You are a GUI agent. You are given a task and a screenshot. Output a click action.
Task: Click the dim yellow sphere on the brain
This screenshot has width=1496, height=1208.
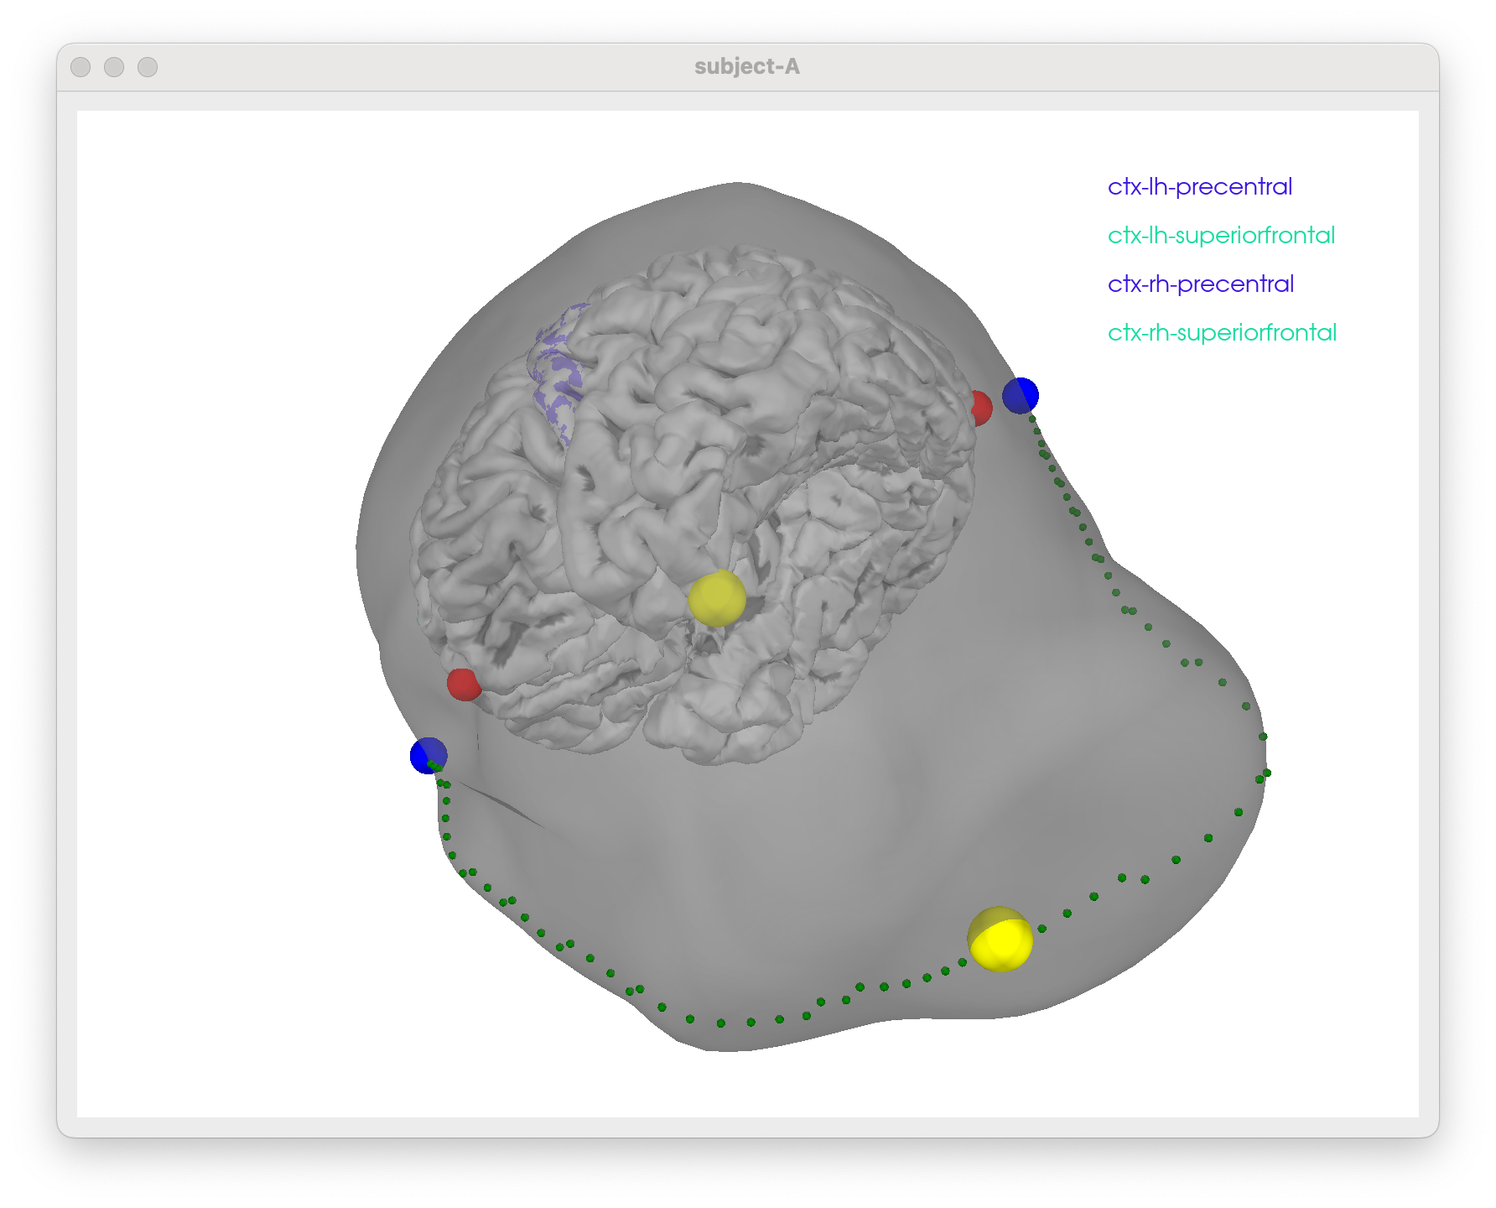pos(716,599)
